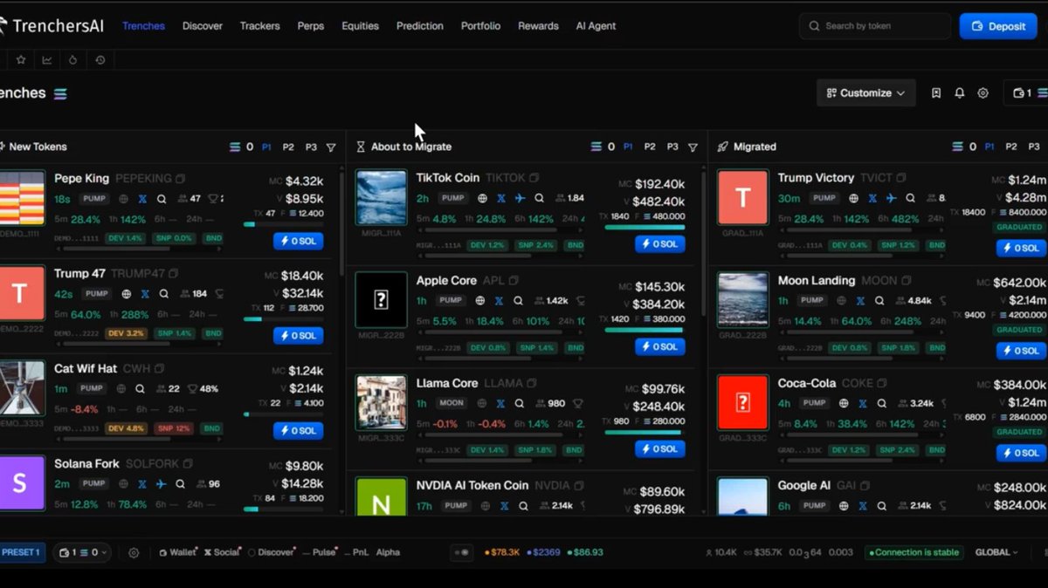This screenshot has height=588, width=1048.
Task: Open the chart icon in top toolbar
Action: (x=47, y=60)
